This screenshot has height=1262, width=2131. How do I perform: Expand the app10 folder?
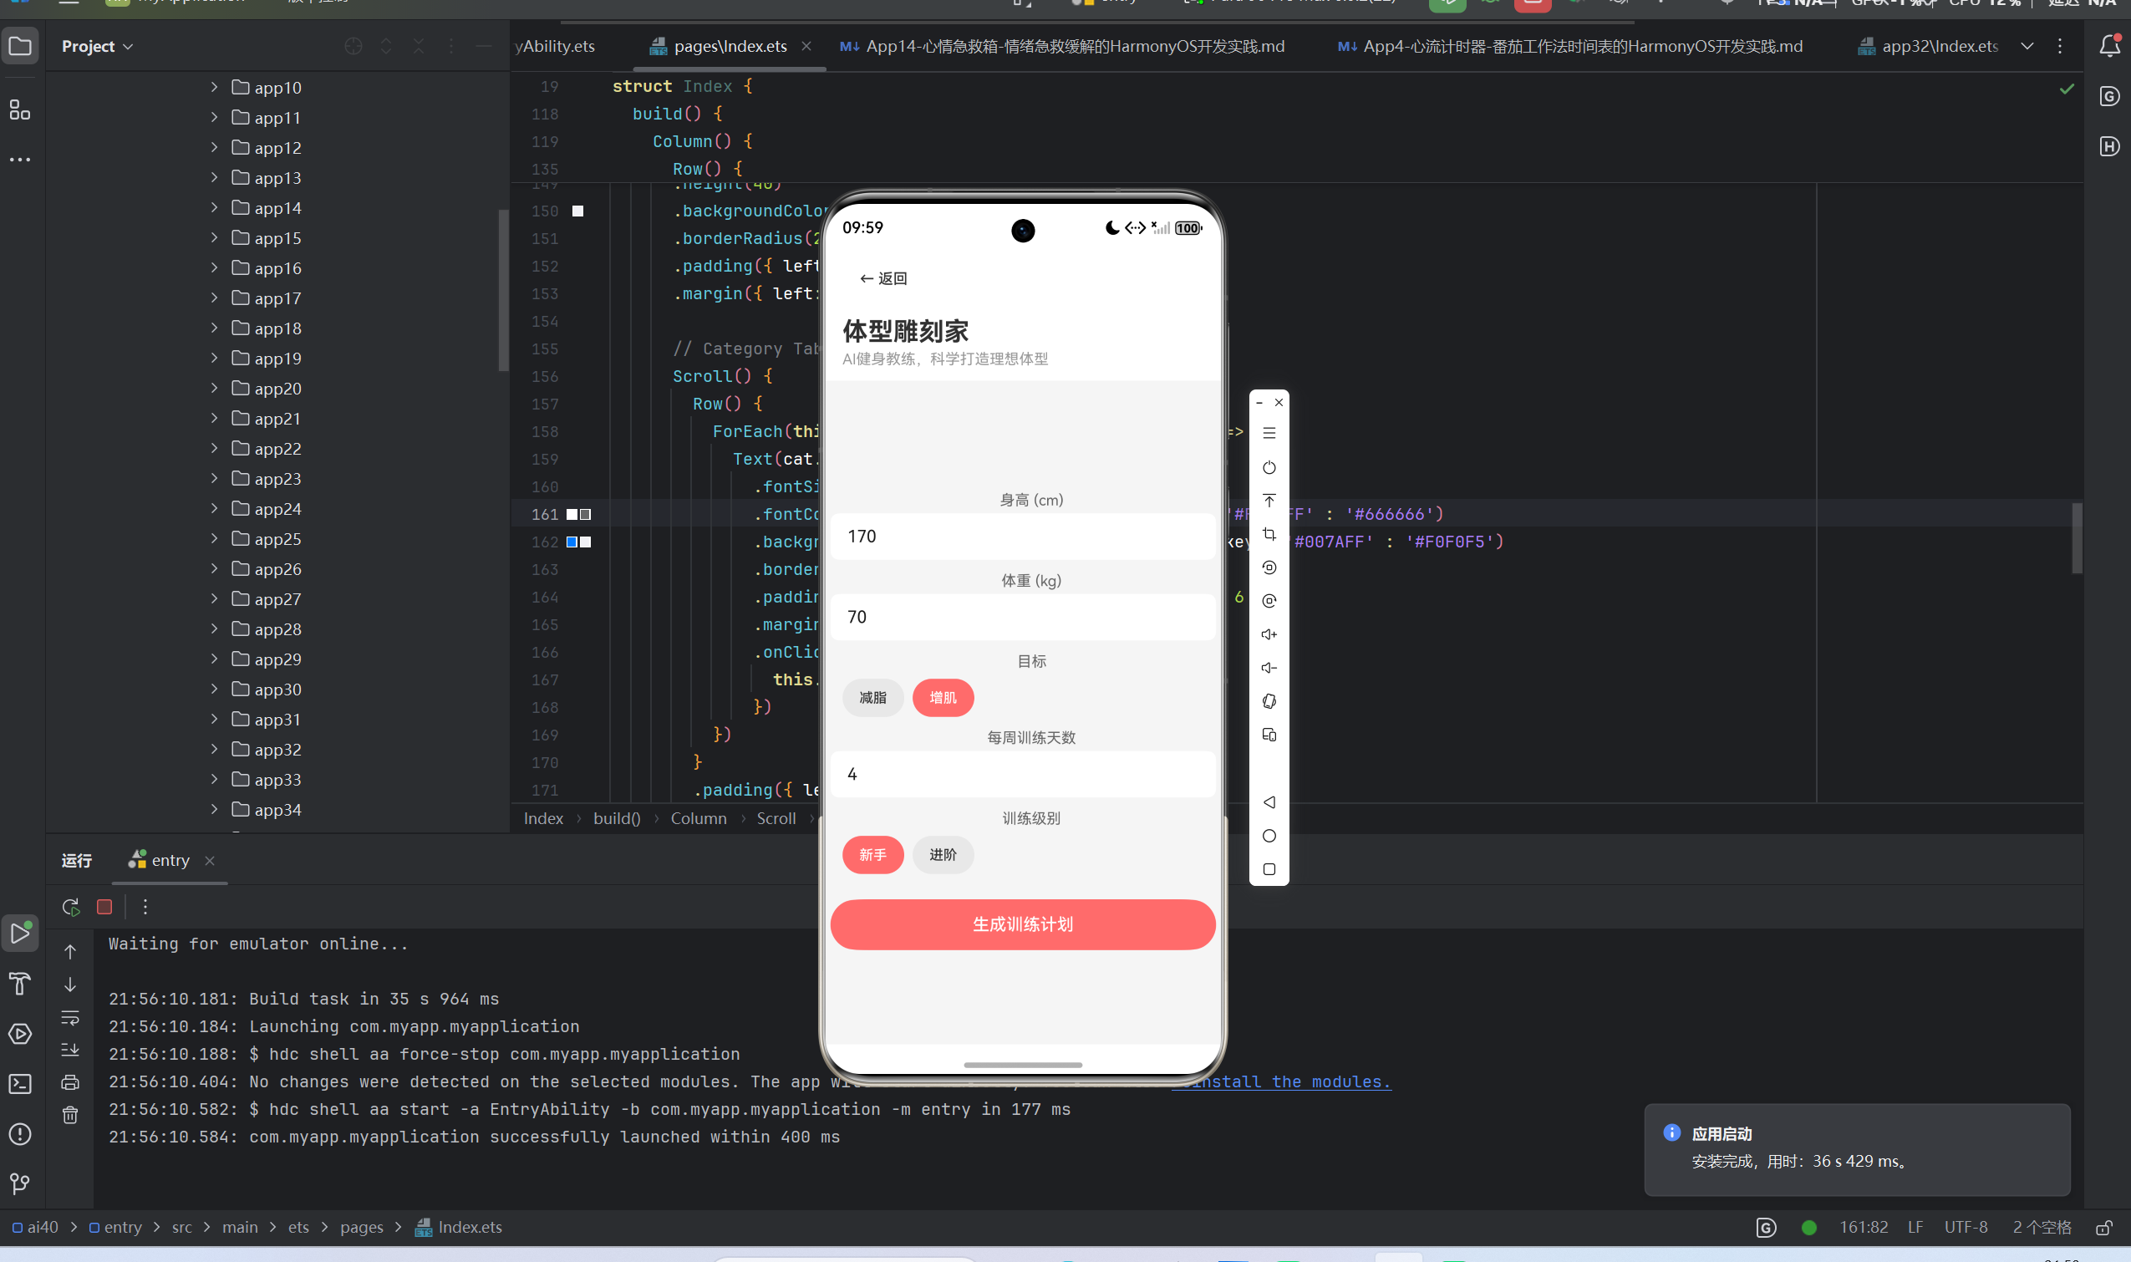pyautogui.click(x=213, y=87)
